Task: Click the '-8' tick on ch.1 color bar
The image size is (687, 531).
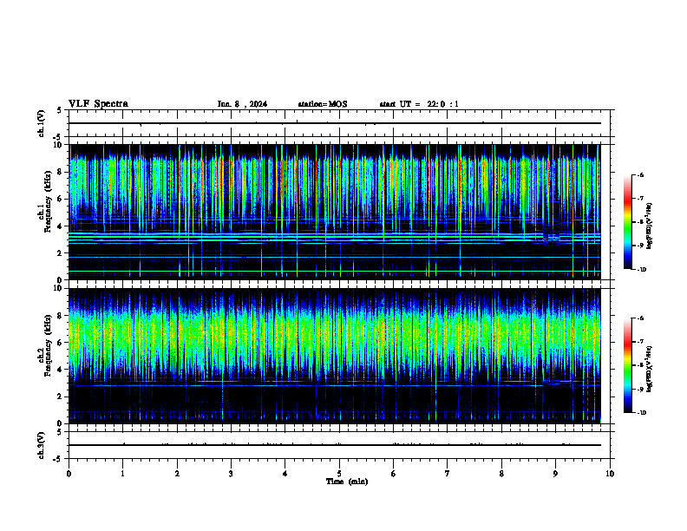Action: pos(640,222)
